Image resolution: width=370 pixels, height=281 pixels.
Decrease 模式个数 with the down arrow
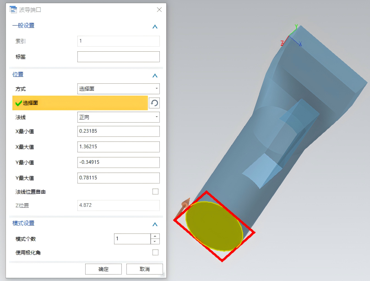(155, 241)
